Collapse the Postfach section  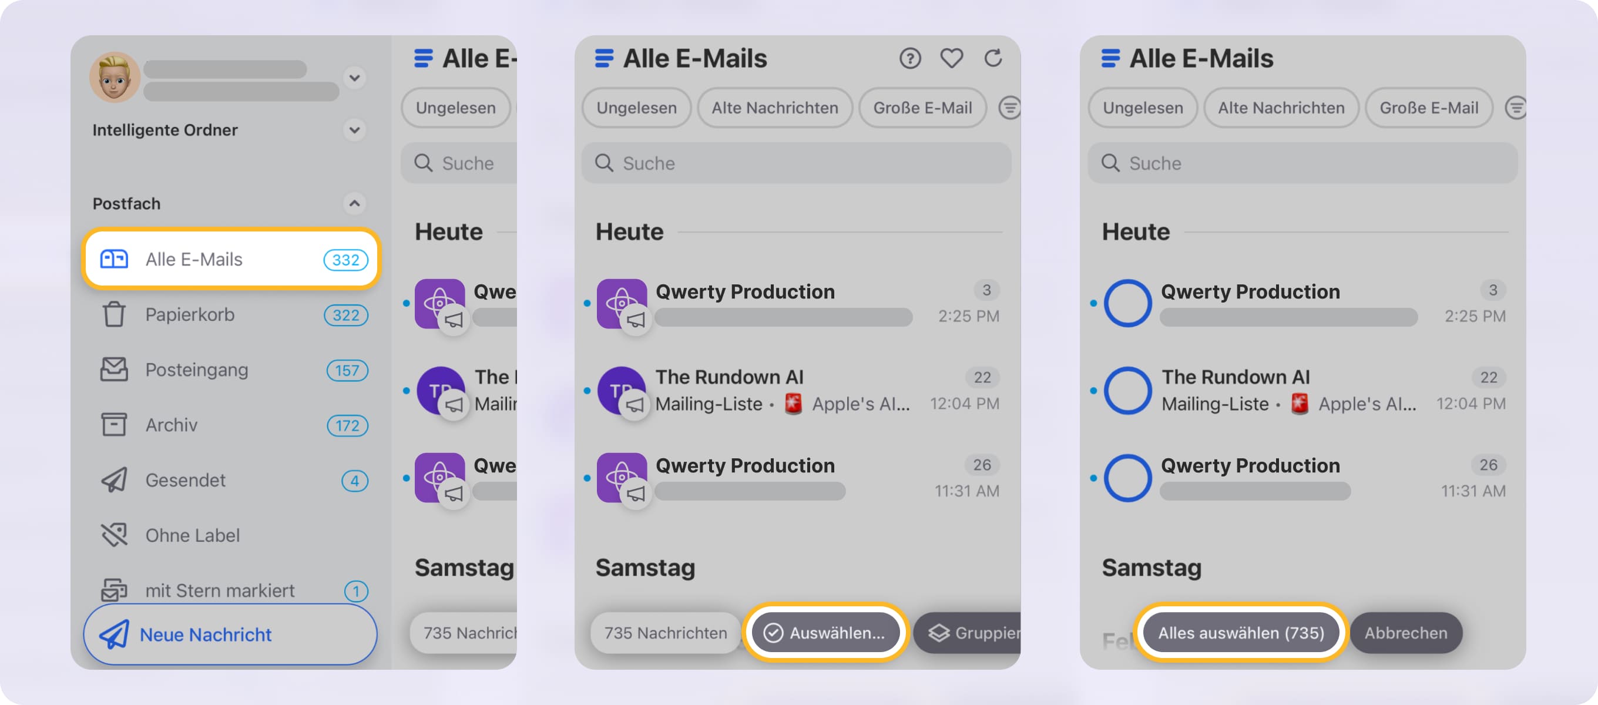point(354,203)
